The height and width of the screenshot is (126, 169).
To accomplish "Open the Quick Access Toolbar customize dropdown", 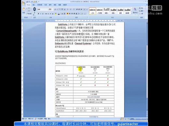I will (x=39, y=2).
